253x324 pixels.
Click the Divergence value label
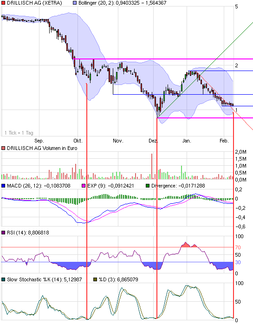click(178, 186)
